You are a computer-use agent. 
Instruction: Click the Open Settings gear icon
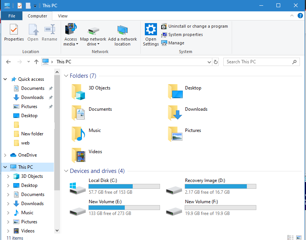151,30
